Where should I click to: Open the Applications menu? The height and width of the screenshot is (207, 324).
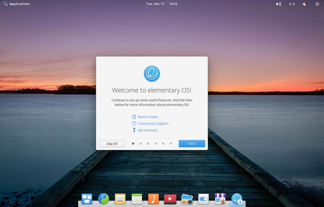pos(17,4)
